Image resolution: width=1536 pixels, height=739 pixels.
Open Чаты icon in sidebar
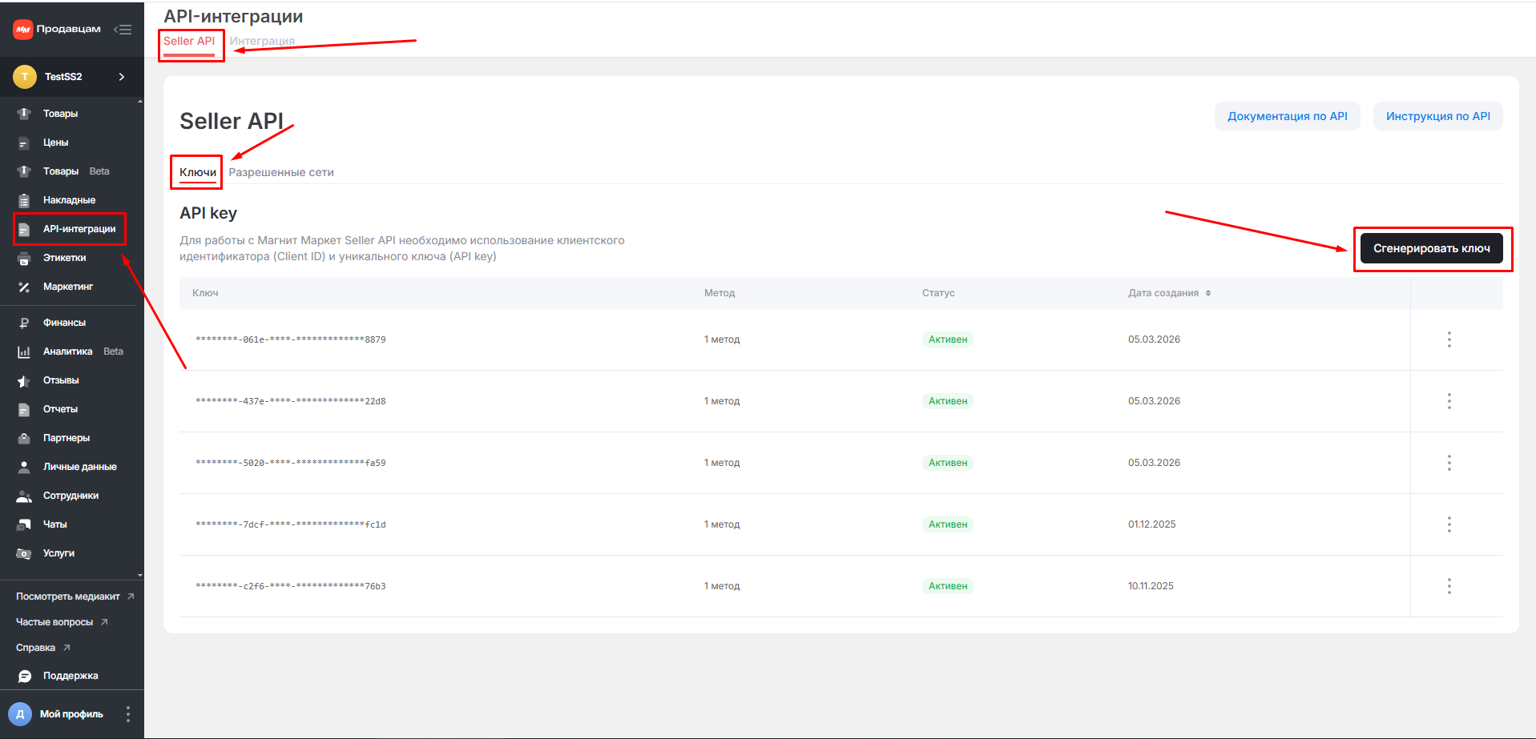tap(24, 525)
